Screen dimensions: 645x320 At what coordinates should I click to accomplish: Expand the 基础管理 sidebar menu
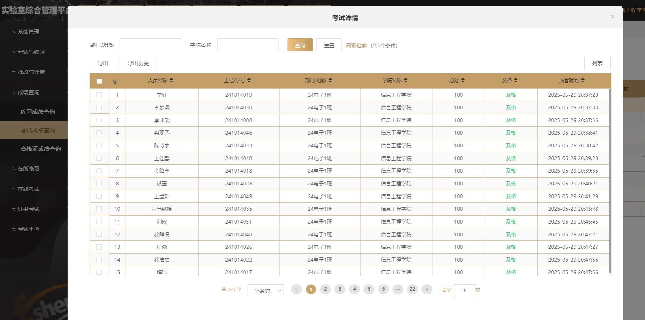pyautogui.click(x=29, y=32)
